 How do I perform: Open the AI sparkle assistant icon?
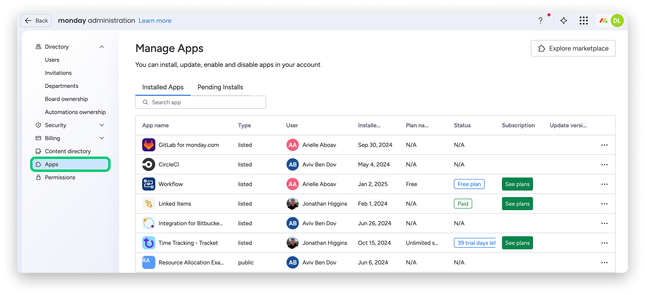click(564, 21)
